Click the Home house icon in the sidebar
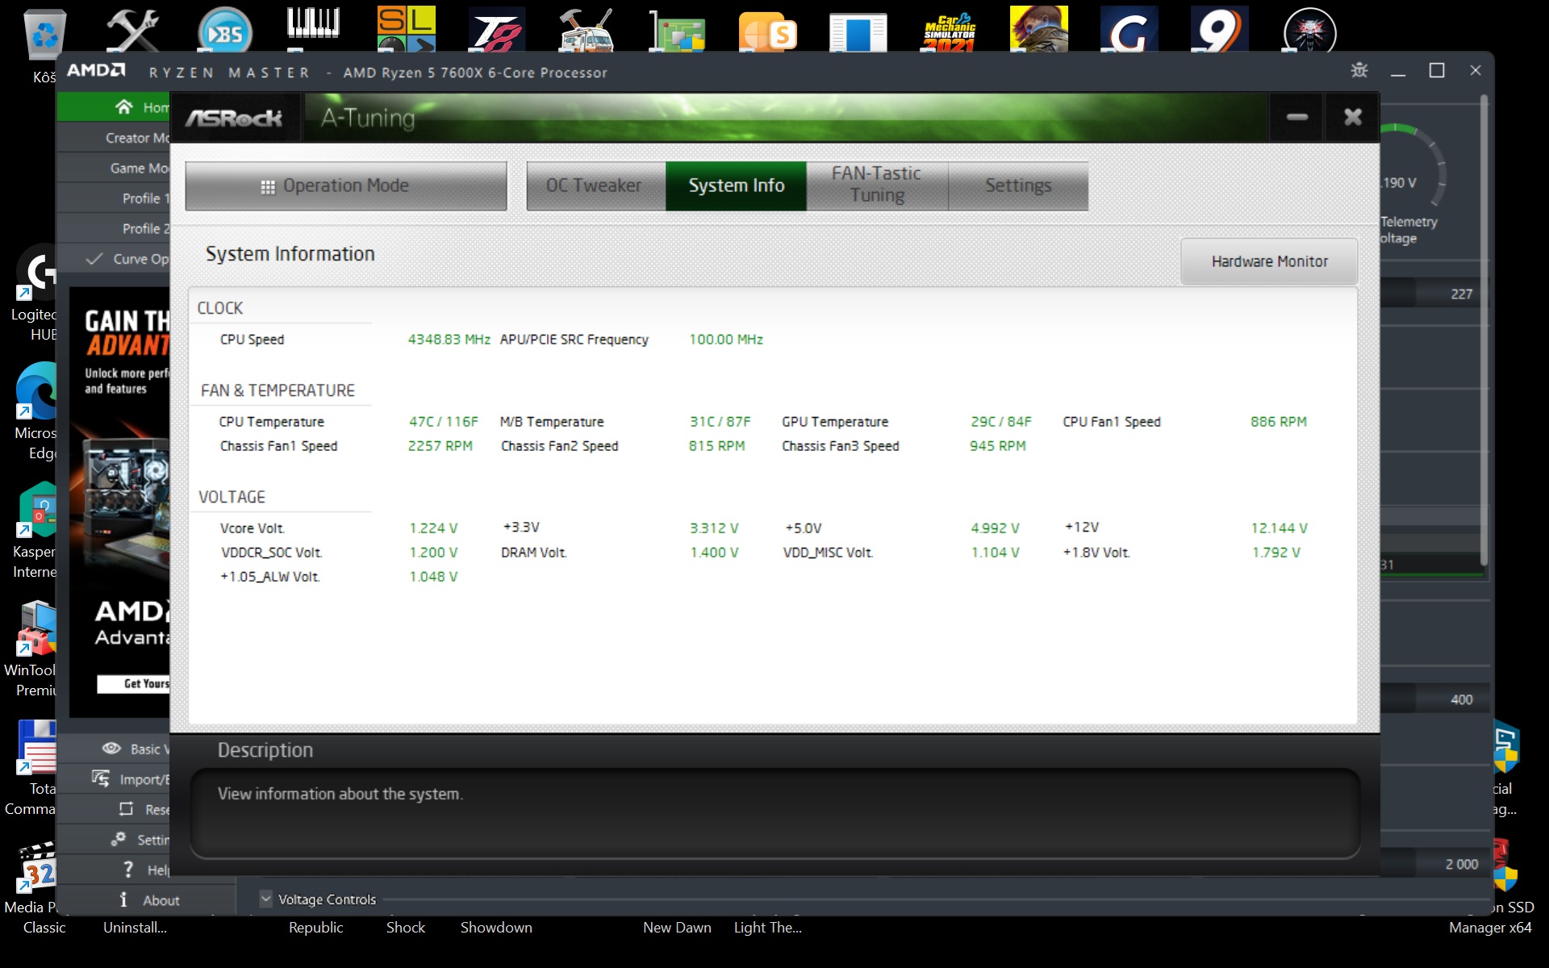The height and width of the screenshot is (968, 1549). 123,106
